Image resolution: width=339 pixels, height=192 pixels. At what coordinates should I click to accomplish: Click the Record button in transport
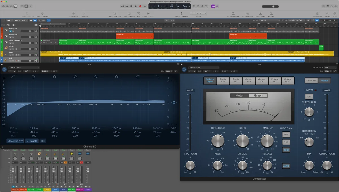click(x=140, y=6)
